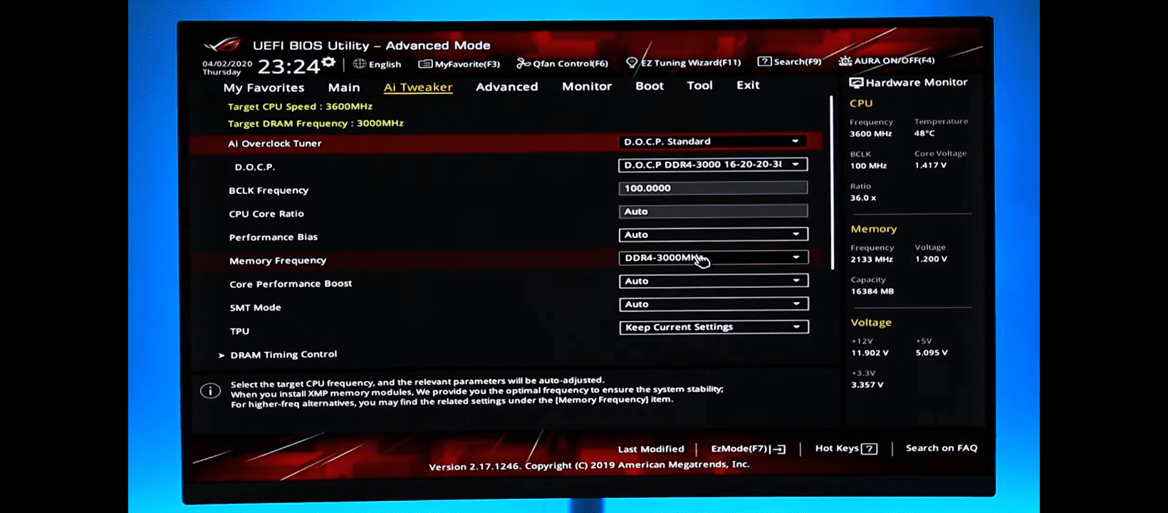Click the Search on FAQ link
Viewport: 1168px width, 513px height.
pos(942,448)
